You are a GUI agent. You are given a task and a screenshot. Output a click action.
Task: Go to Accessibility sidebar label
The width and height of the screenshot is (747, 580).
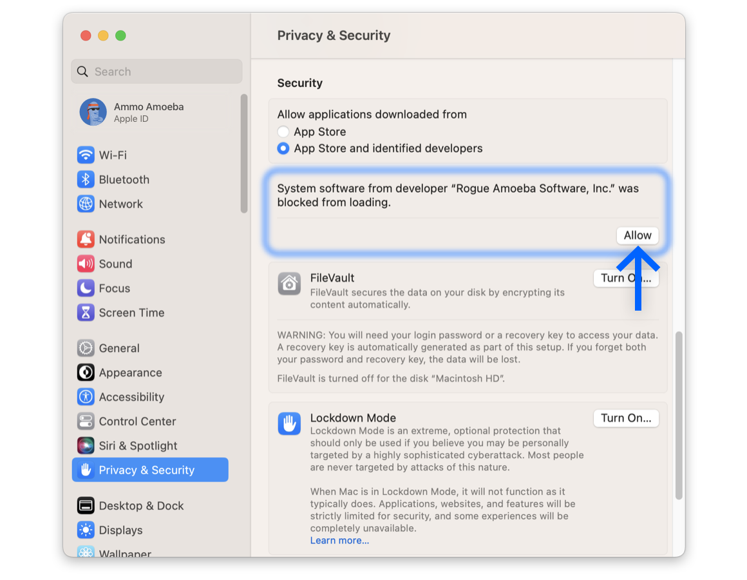pos(131,396)
